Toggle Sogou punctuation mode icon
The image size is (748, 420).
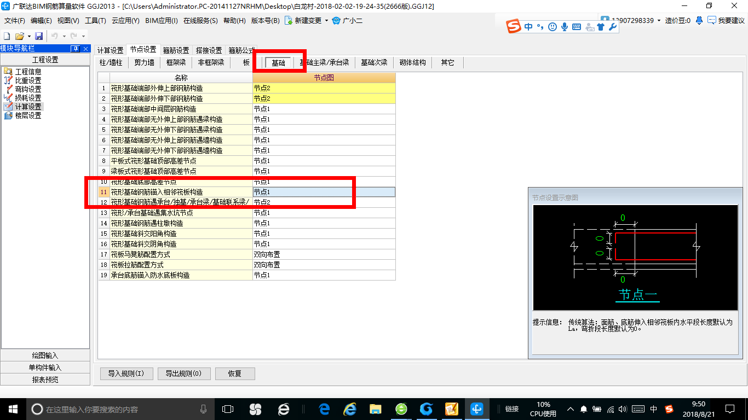coord(540,27)
